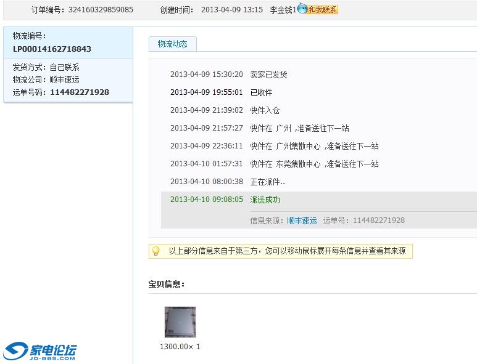Expand the 正在派件 tracking entry
This screenshot has height=364, width=477.
click(x=267, y=182)
